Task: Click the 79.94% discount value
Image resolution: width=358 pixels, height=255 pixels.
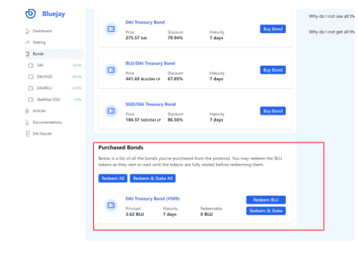Action: point(176,38)
